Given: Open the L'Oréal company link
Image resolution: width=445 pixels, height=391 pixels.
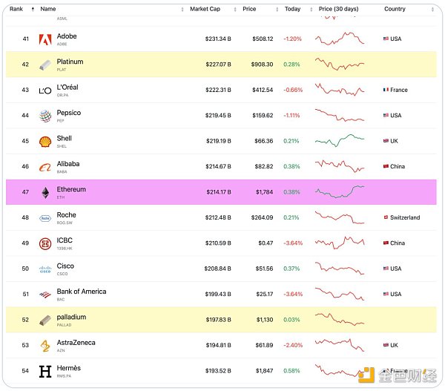Looking at the screenshot, I should [67, 88].
